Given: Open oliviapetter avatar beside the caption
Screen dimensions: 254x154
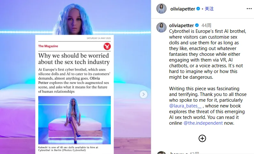Looking at the screenshot, I should click(161, 27).
